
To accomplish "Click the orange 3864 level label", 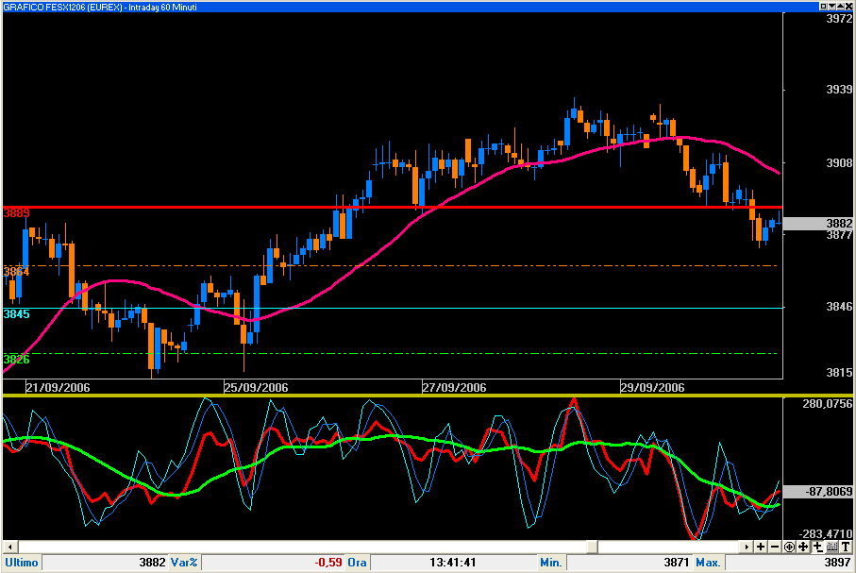I will (17, 272).
